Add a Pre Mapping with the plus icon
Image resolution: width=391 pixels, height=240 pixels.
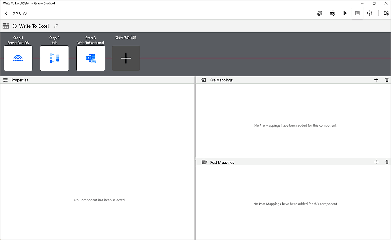pos(376,80)
